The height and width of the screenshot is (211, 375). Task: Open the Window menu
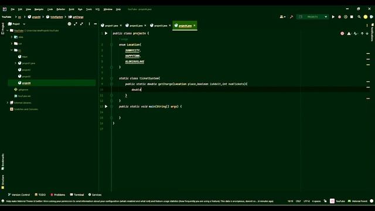[108, 9]
